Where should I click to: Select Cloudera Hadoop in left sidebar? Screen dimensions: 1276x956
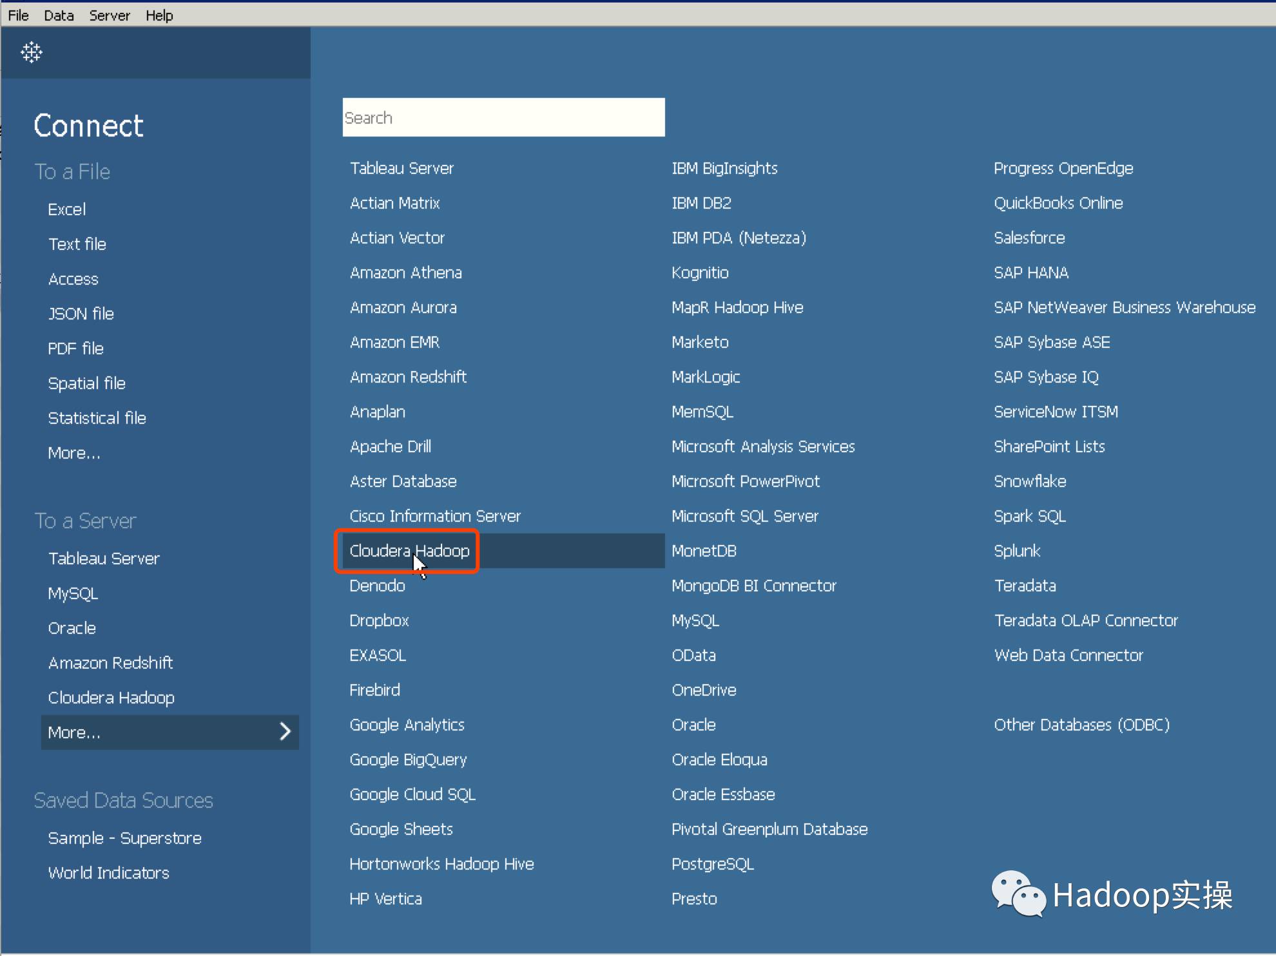coord(111,698)
